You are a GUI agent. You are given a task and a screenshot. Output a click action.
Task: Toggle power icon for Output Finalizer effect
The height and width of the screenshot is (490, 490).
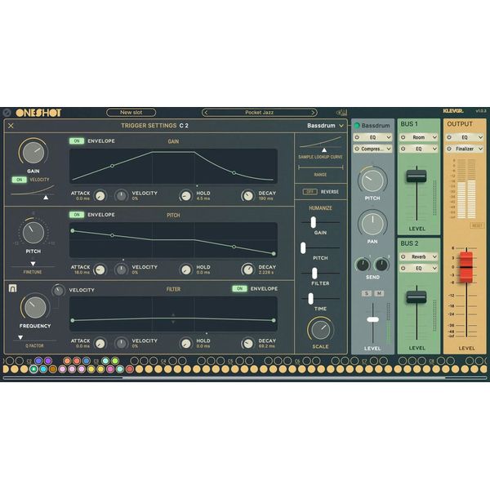[449, 149]
